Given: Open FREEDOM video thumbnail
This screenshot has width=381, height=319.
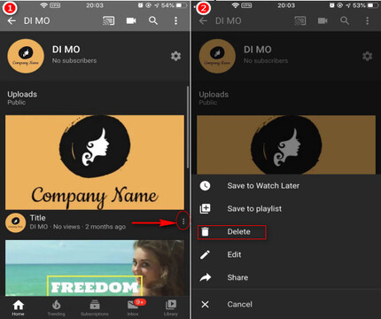Looking at the screenshot, I should coord(95,268).
